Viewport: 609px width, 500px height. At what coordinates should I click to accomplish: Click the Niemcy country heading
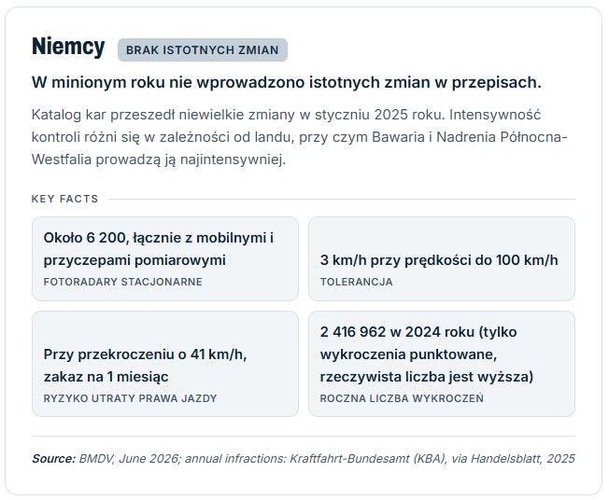[x=68, y=47]
